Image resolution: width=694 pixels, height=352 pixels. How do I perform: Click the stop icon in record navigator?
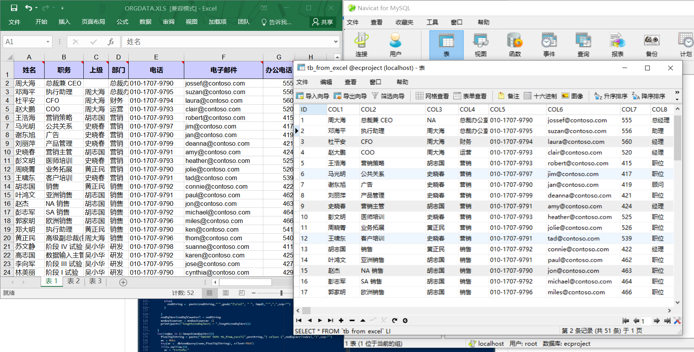[x=405, y=320]
